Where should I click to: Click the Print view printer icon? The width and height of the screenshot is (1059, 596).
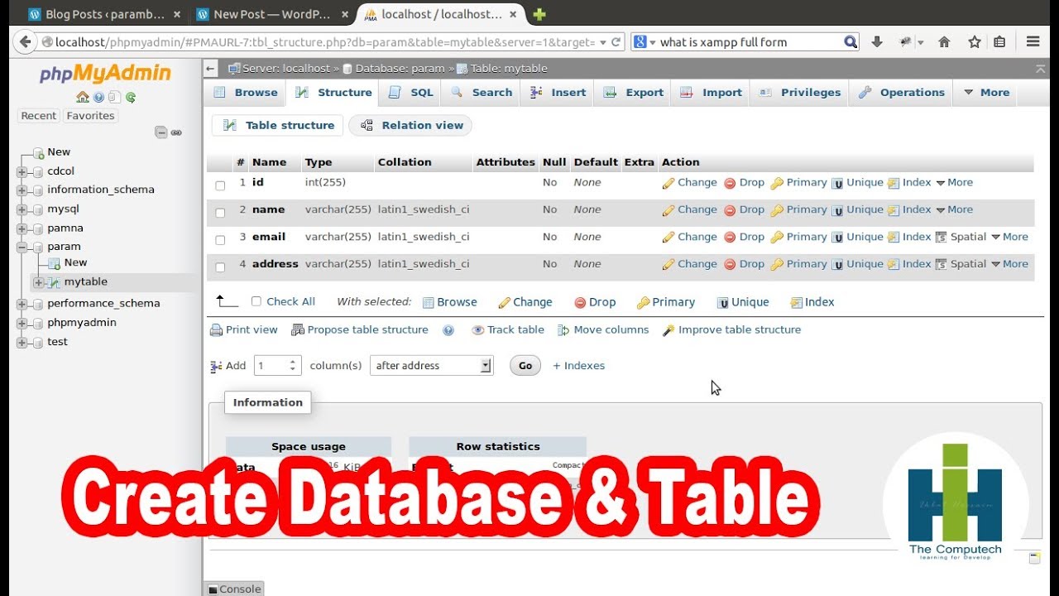[x=216, y=330]
